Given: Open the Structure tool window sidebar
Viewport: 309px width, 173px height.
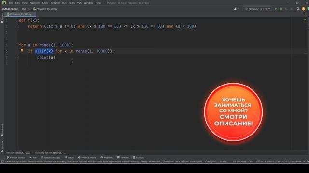Looking at the screenshot, I should (2, 146).
